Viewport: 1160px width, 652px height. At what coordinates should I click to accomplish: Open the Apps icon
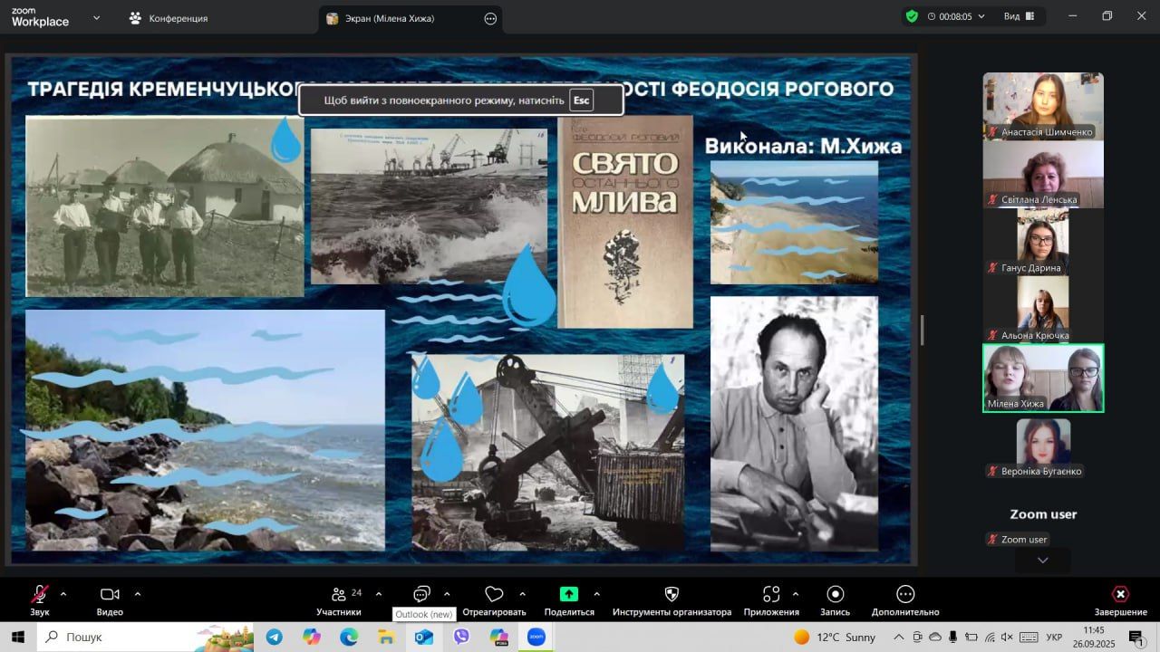click(x=771, y=595)
